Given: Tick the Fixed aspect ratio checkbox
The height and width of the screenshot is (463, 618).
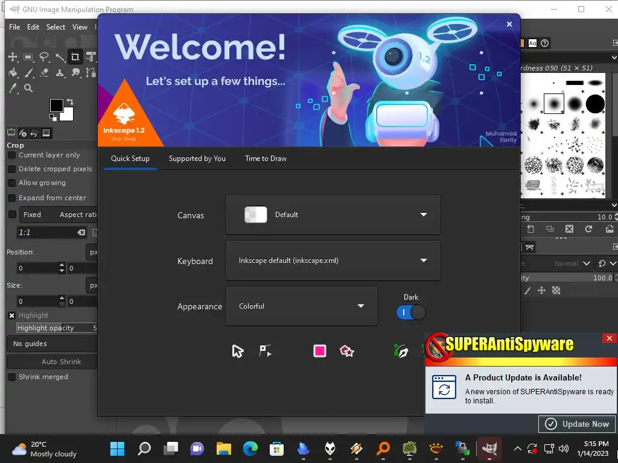Looking at the screenshot, I should pyautogui.click(x=12, y=214).
